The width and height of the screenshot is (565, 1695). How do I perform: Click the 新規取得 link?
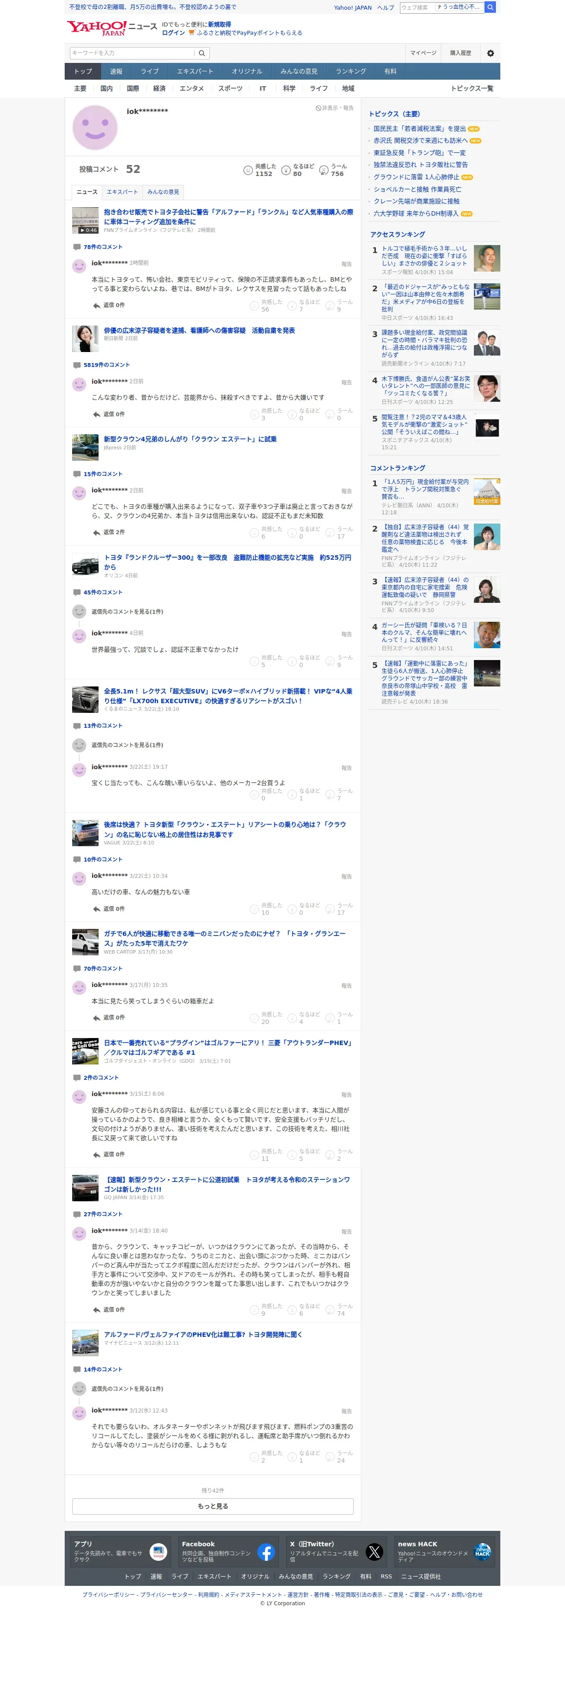[x=220, y=24]
